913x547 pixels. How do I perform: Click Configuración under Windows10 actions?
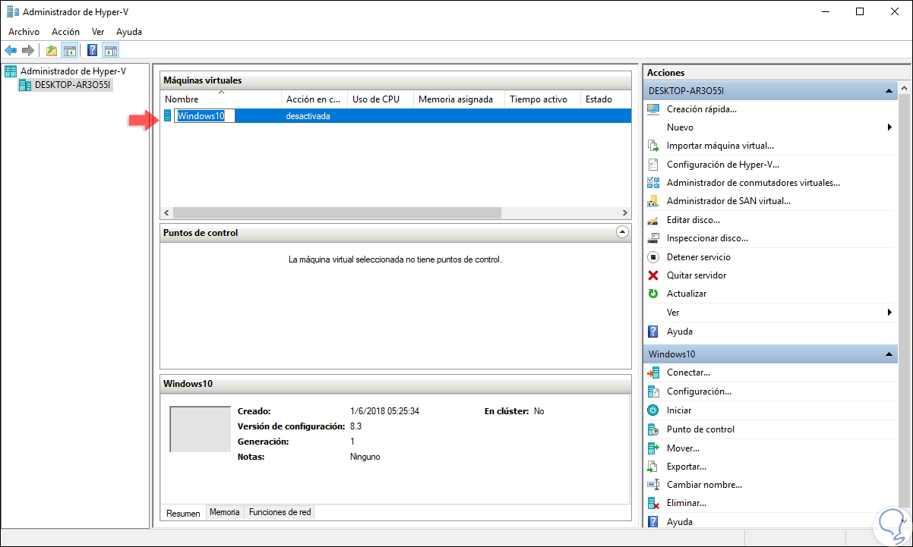point(699,391)
